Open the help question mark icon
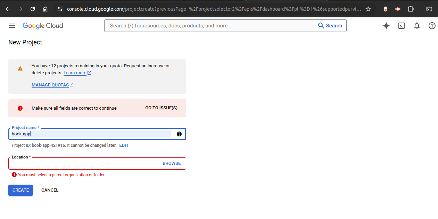This screenshot has width=438, height=219. 432,25
